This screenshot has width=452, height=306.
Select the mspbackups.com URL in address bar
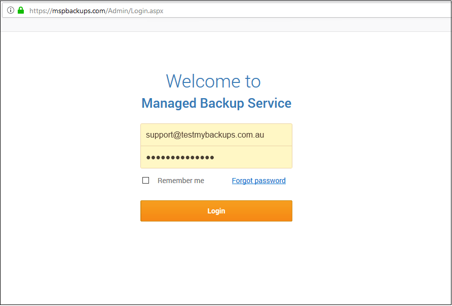96,11
